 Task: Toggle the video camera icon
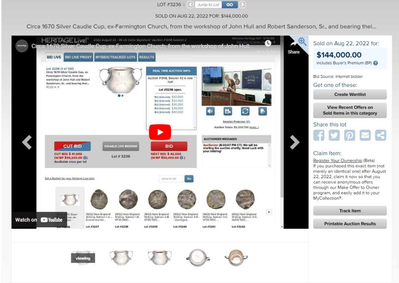coord(228,111)
